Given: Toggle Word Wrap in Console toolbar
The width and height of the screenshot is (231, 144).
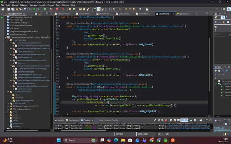Looking at the screenshot, I should tap(179, 120).
